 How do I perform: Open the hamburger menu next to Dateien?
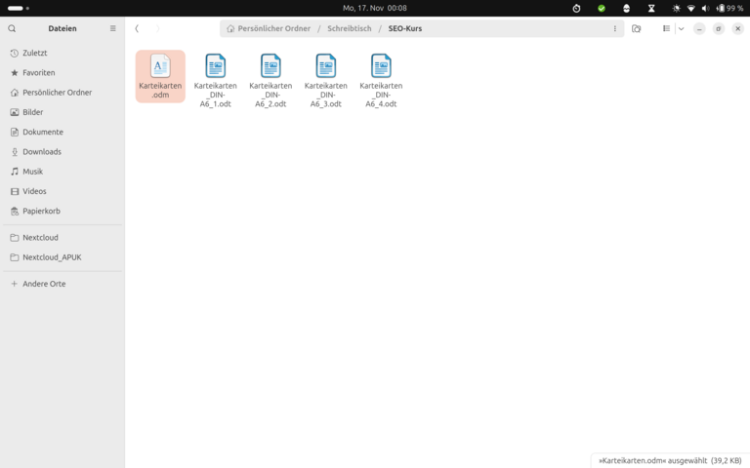pyautogui.click(x=112, y=28)
